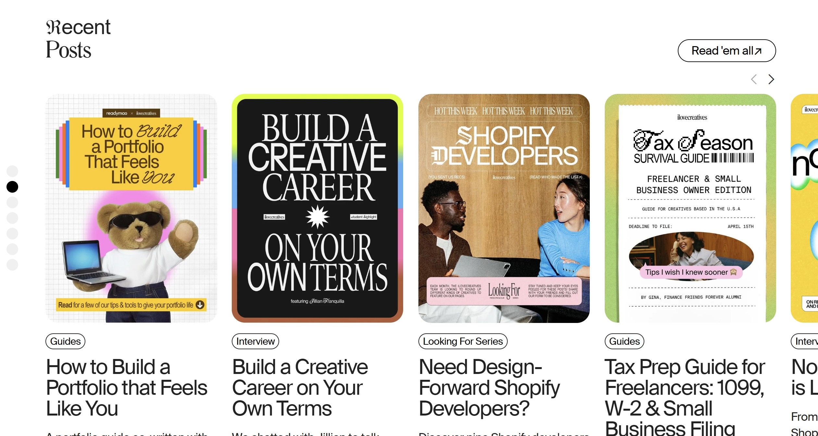
Task: Open the Tax Season Survival Guide image
Action: (690, 208)
